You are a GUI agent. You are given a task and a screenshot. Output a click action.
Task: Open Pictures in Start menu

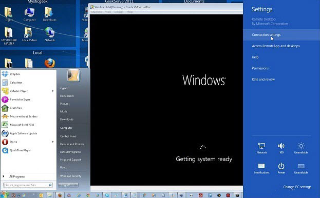click(65, 104)
